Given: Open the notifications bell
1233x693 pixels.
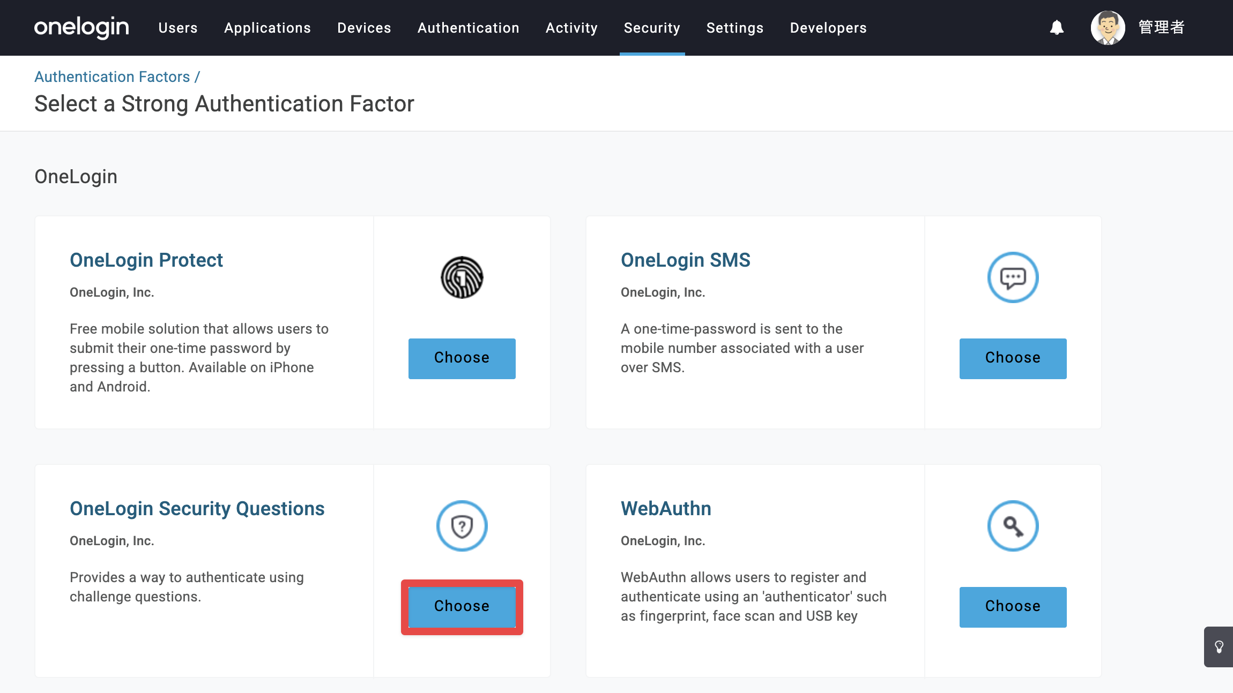Looking at the screenshot, I should pos(1057,27).
